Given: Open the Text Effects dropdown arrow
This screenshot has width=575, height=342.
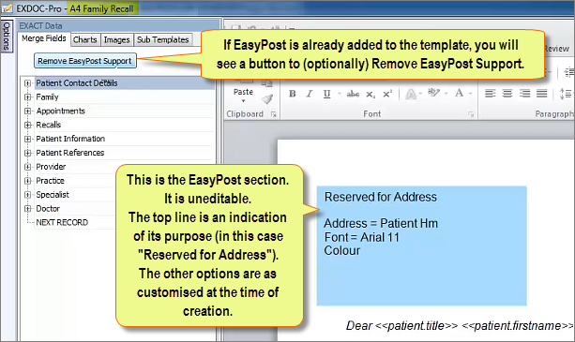Looking at the screenshot, I should [420, 94].
